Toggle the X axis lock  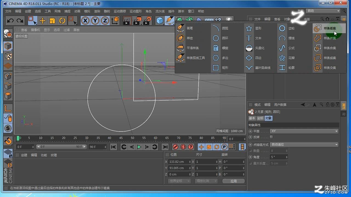click(x=85, y=21)
